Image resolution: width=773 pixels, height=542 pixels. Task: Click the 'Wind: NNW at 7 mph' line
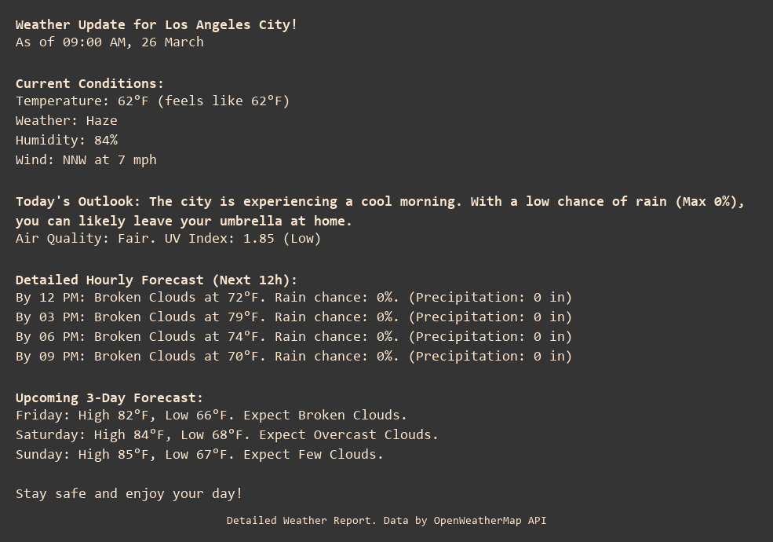pyautogui.click(x=86, y=159)
